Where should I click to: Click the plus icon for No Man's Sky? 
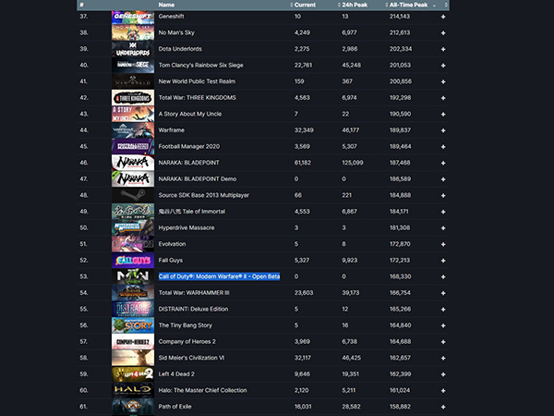click(443, 33)
